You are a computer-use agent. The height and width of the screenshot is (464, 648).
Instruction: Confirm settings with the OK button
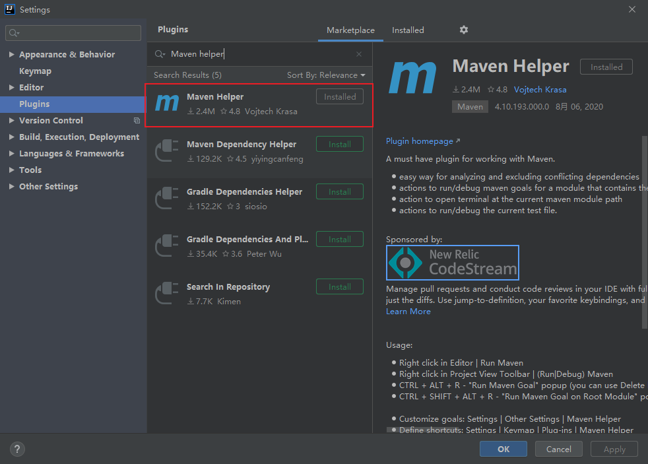coord(503,449)
